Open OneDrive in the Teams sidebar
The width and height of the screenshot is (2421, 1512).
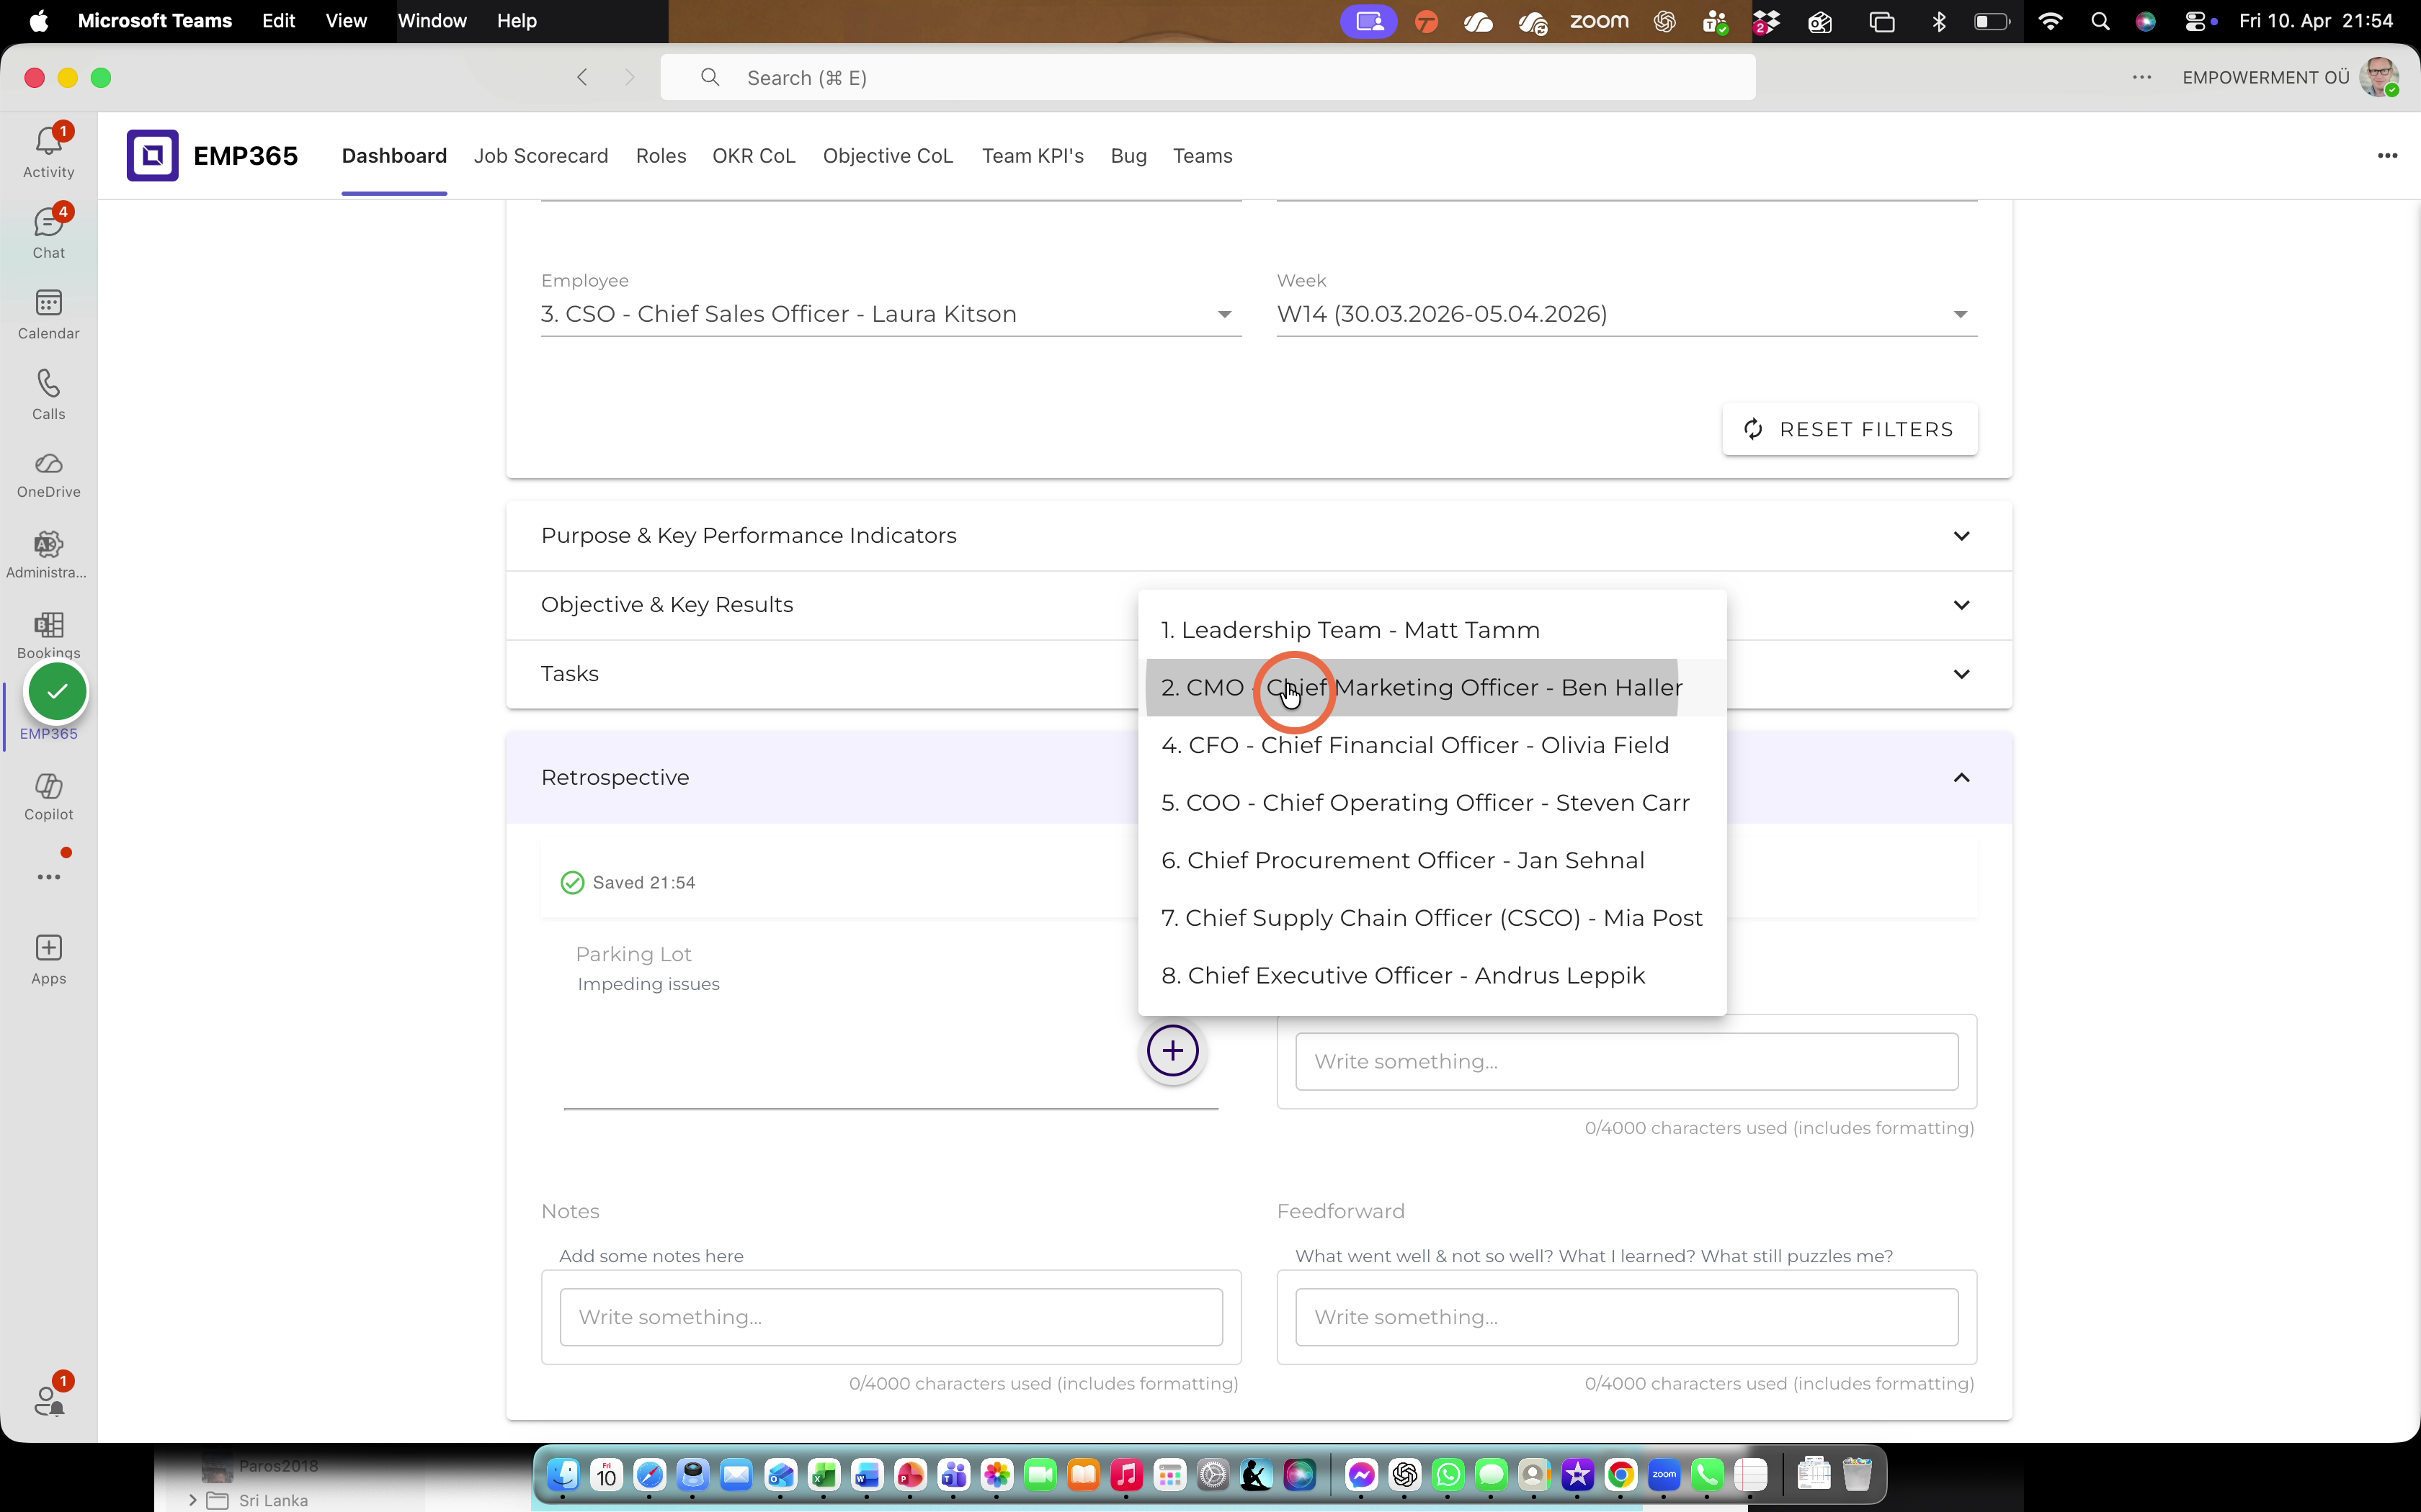click(48, 475)
